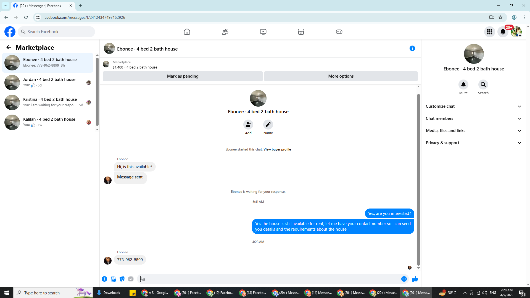Open Chrome three-dot menu
Viewport: 530px width, 298px height.
(x=524, y=17)
